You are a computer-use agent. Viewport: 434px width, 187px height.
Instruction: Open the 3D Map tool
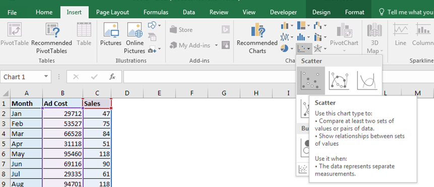tap(375, 38)
